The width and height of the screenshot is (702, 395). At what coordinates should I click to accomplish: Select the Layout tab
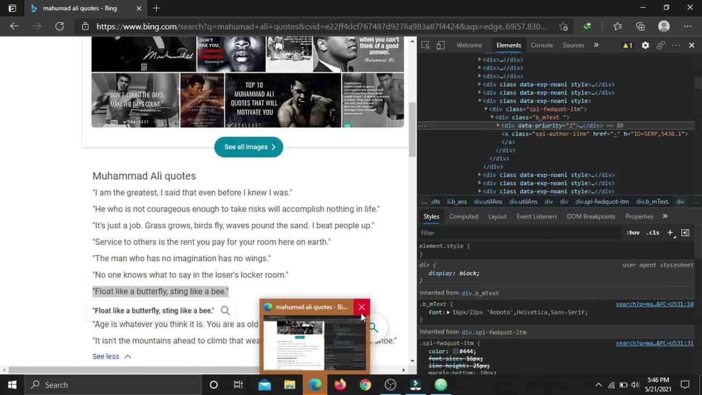pos(497,216)
